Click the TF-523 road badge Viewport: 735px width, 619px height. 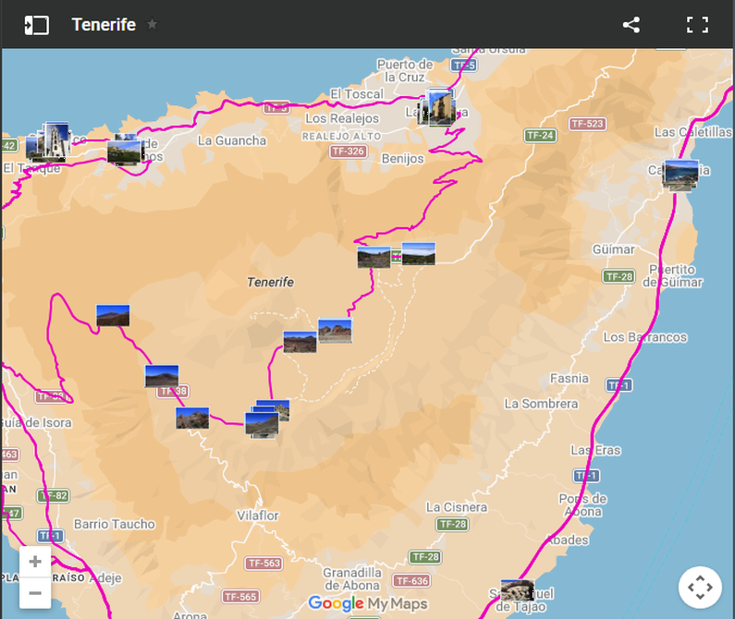(587, 124)
